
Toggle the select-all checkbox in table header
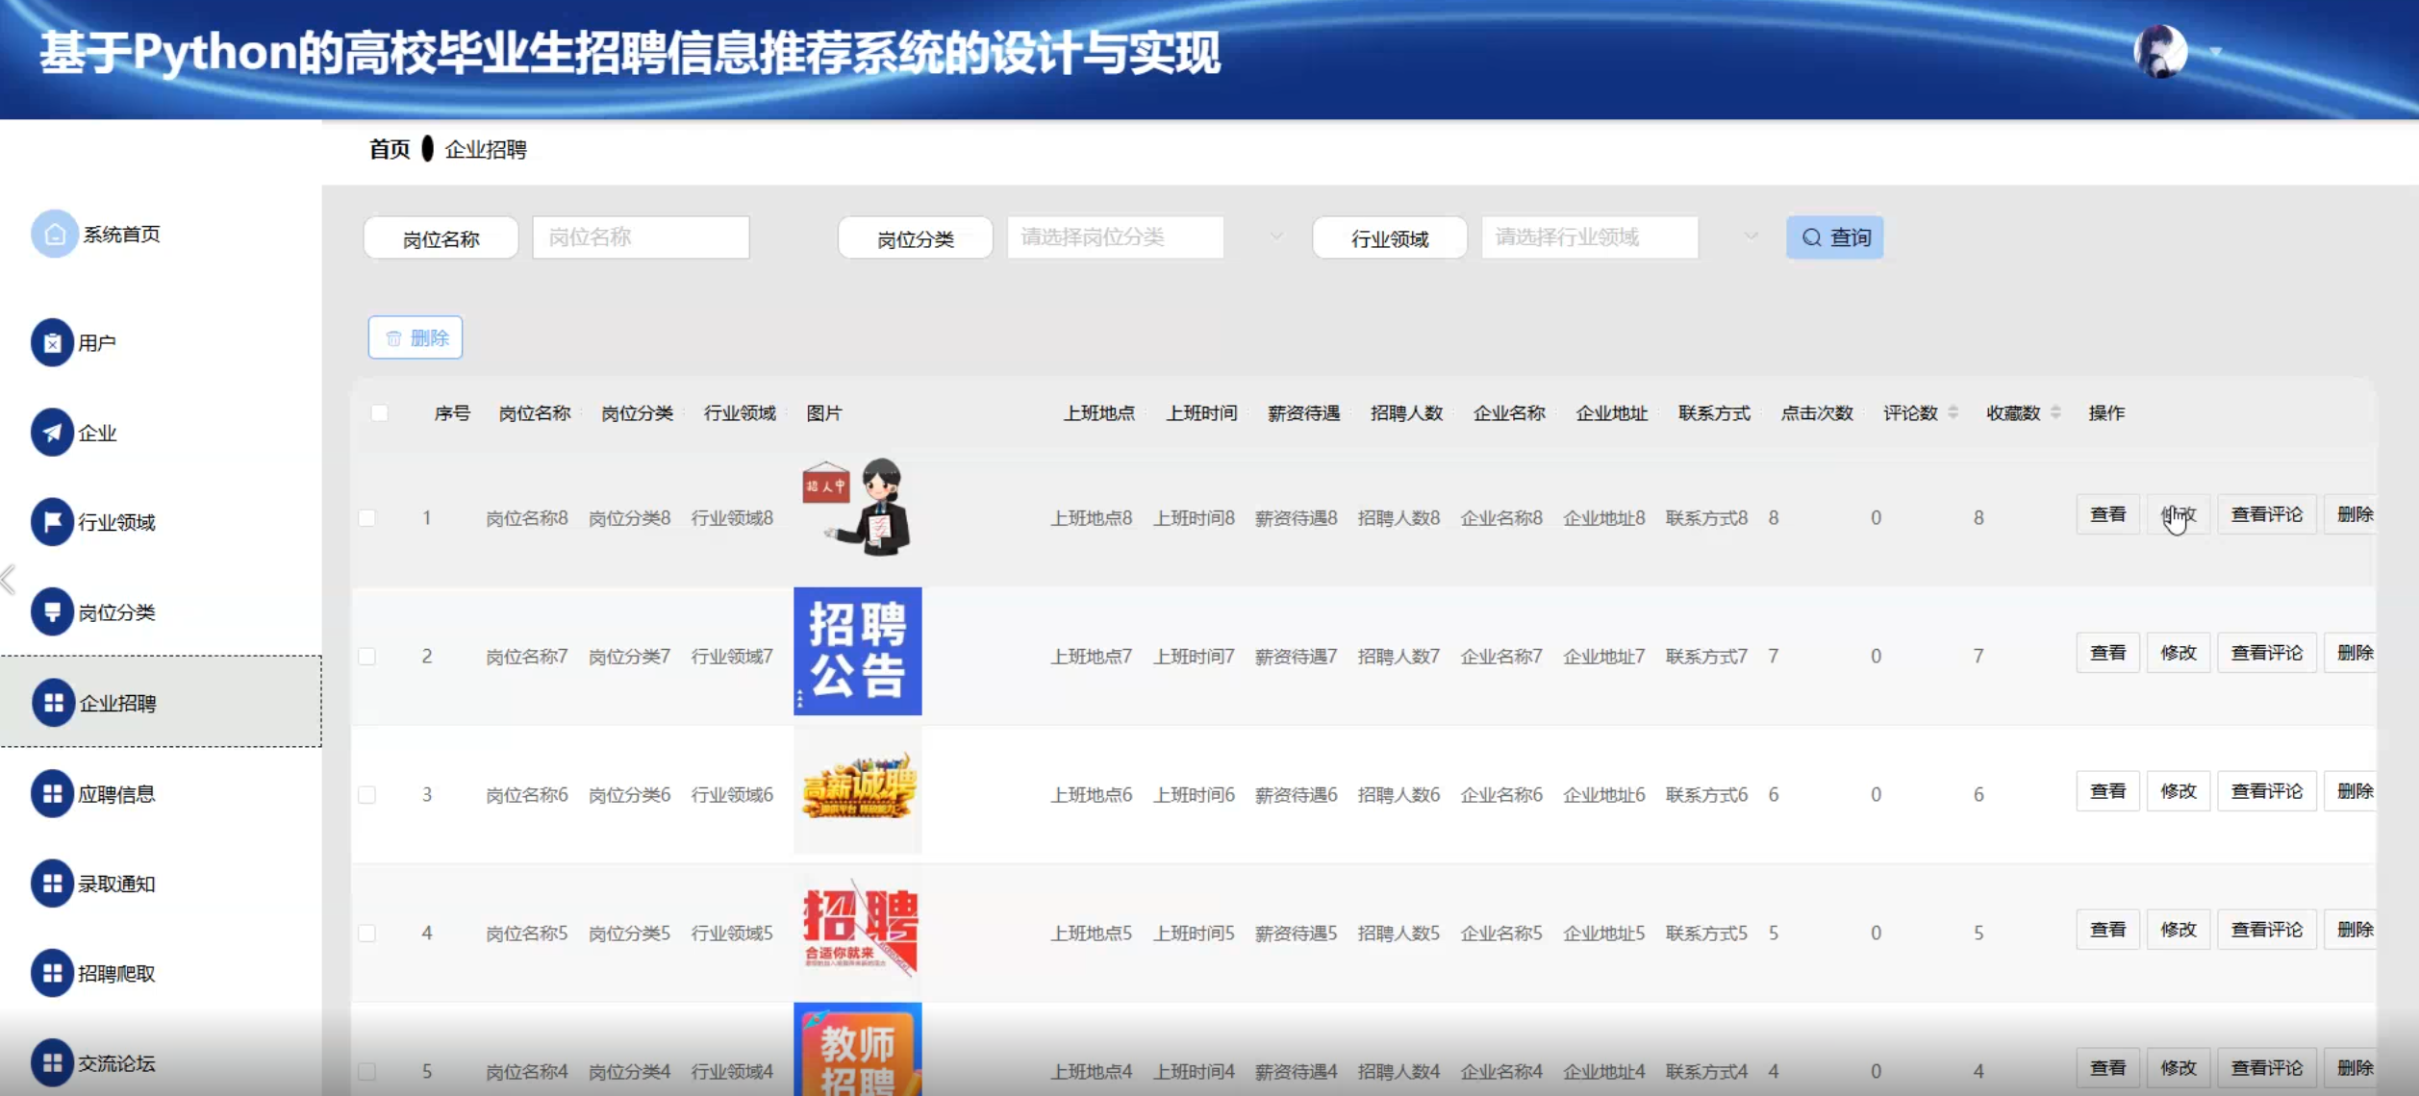[379, 412]
